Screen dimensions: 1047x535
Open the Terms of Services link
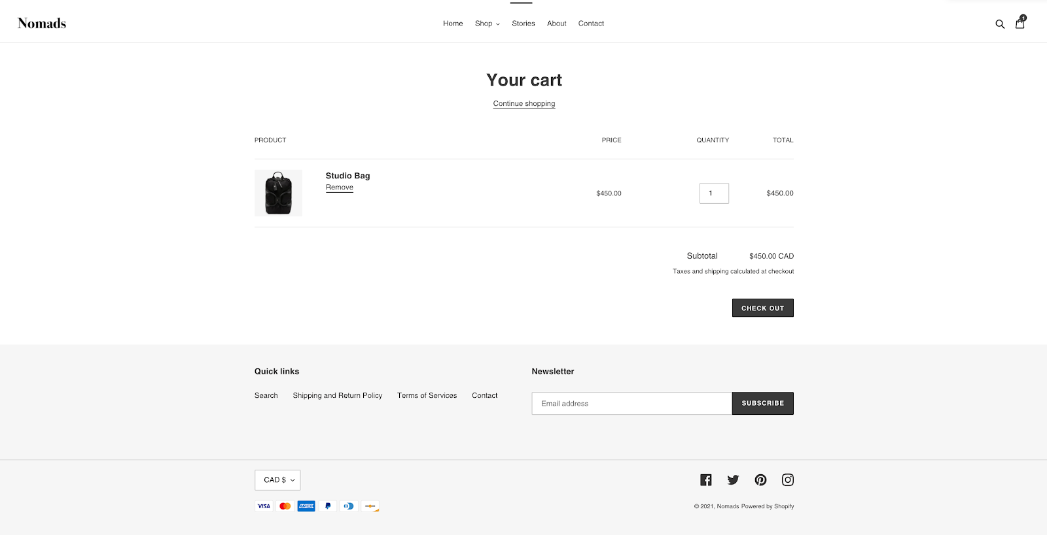tap(427, 396)
